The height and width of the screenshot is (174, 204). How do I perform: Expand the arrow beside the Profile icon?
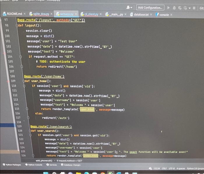pyautogui.click(x=190, y=8)
